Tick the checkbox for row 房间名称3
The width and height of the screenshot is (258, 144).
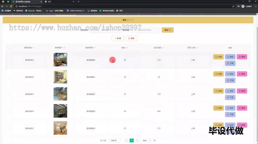pos(9,94)
